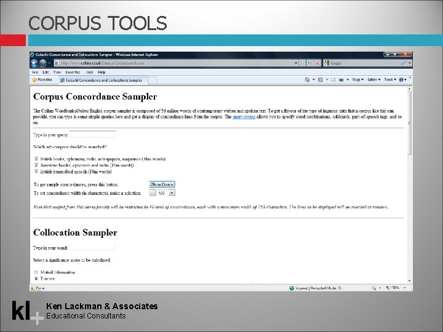443x332 pixels.
Task: Open recent pages dropdown next to Forward
Action: click(x=49, y=63)
